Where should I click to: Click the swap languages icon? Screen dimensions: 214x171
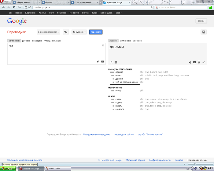(66, 32)
